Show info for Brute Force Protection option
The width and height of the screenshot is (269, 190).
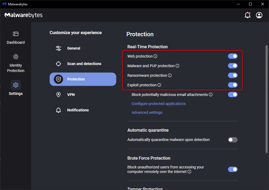[x=189, y=172]
